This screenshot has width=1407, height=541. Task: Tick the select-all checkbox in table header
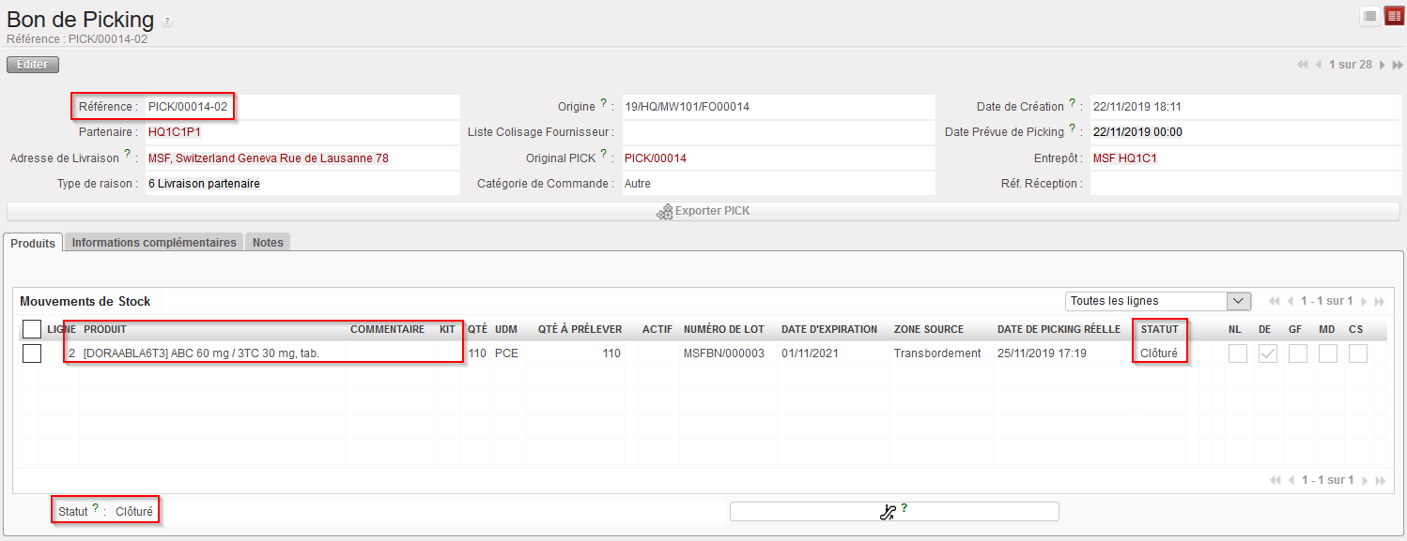tap(32, 329)
